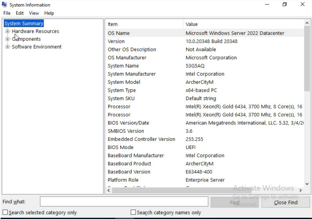The image size is (312, 219).
Task: Select the BaseBoard Product row
Action: pyautogui.click(x=205, y=163)
